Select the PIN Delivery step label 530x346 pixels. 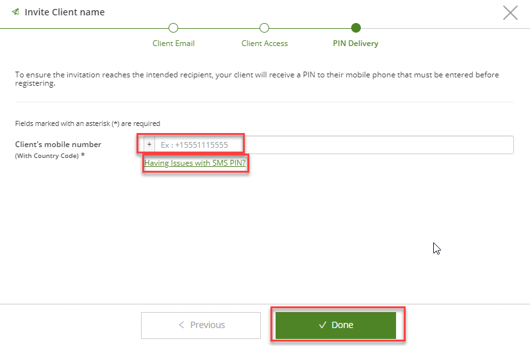click(x=356, y=43)
